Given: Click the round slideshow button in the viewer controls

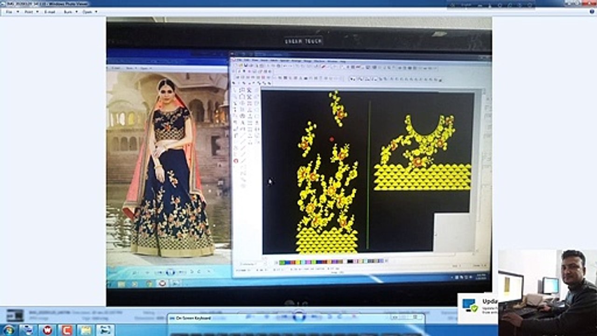Looking at the screenshot, I should (x=299, y=316).
